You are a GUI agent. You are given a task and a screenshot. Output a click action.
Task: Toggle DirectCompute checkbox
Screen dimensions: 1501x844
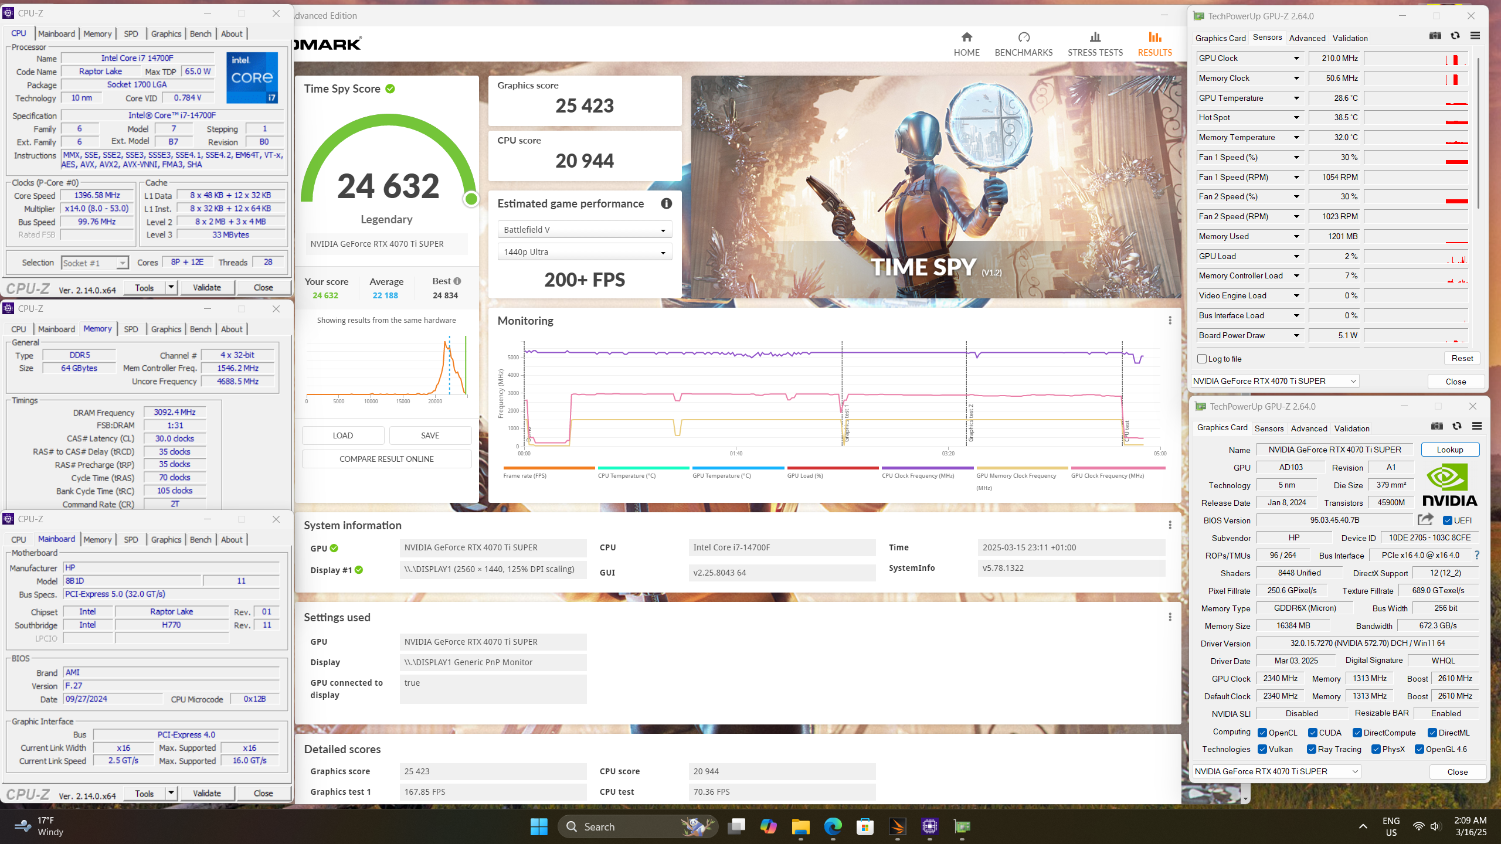point(1357,733)
